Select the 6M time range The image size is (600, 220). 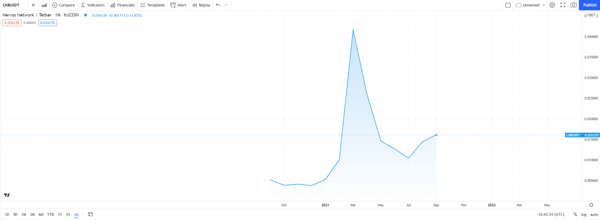click(x=41, y=215)
